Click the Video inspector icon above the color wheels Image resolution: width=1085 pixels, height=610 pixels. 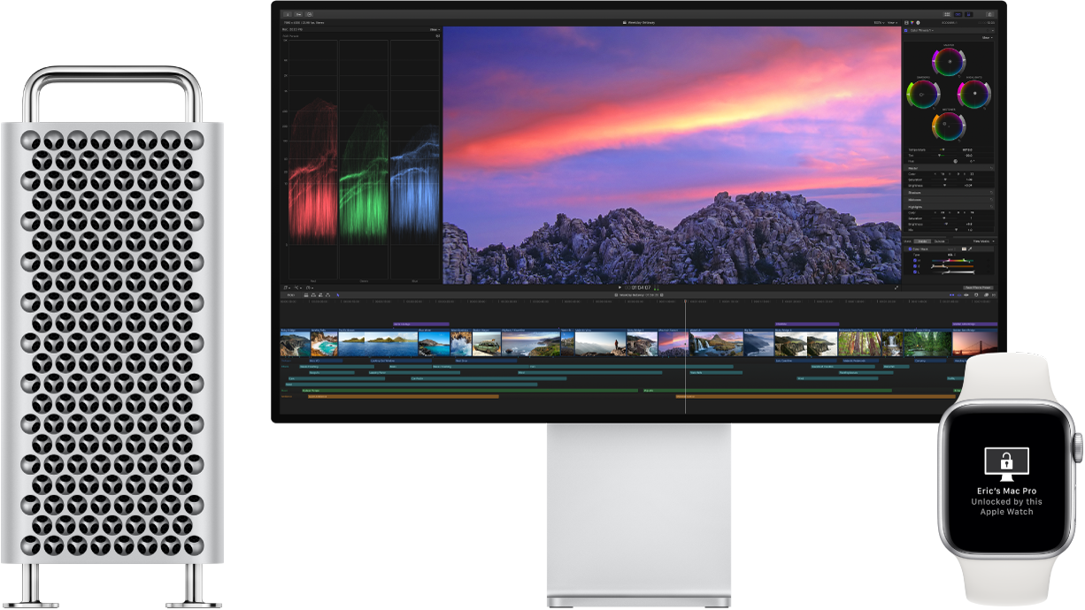pos(906,22)
